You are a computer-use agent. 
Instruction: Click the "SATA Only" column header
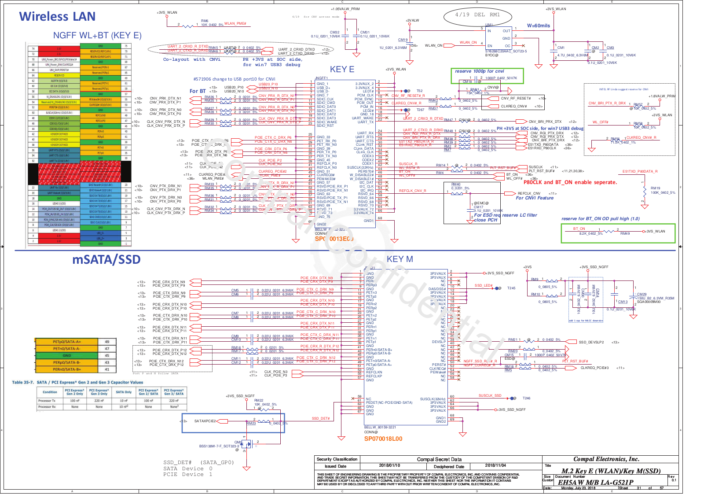[x=124, y=392]
